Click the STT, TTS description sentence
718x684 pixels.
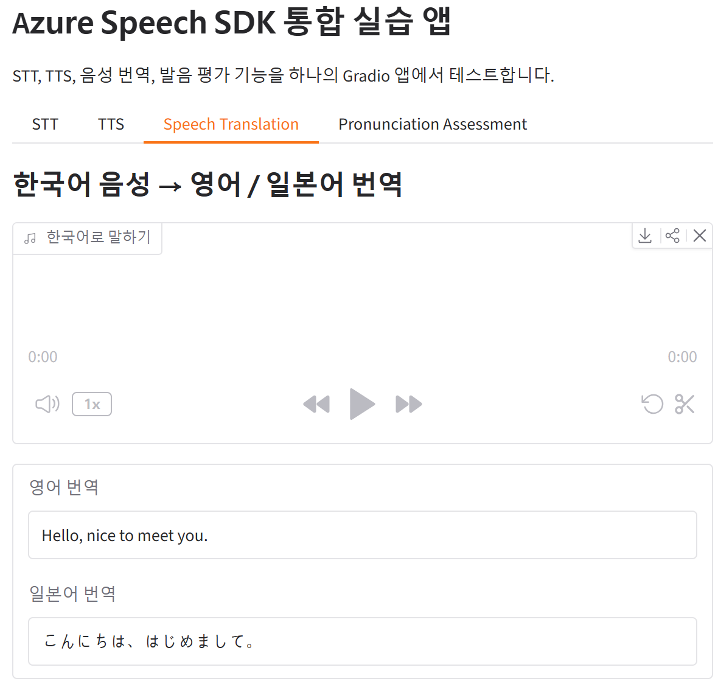(283, 75)
